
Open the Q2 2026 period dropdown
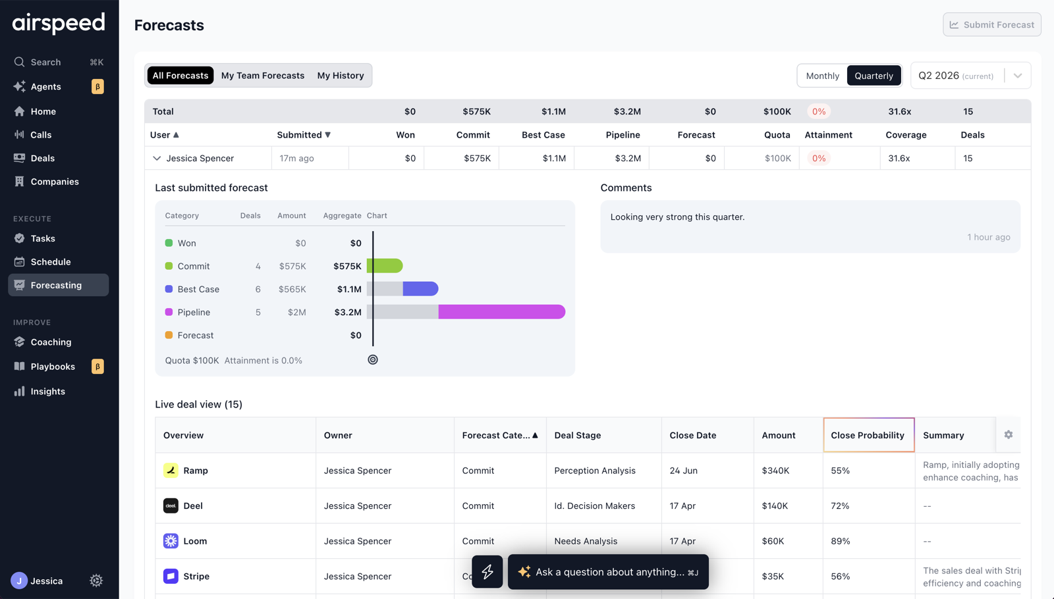click(x=970, y=76)
